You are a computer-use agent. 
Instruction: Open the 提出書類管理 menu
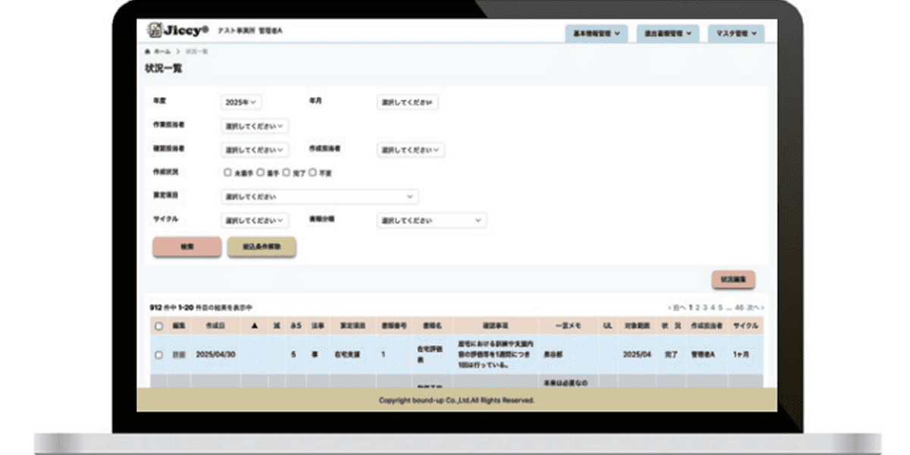pos(667,34)
